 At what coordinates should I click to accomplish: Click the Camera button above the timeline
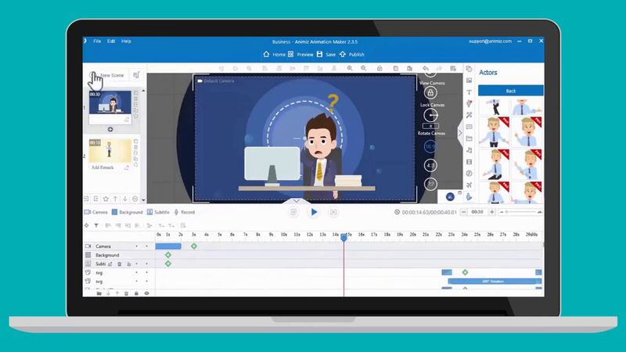pyautogui.click(x=95, y=212)
